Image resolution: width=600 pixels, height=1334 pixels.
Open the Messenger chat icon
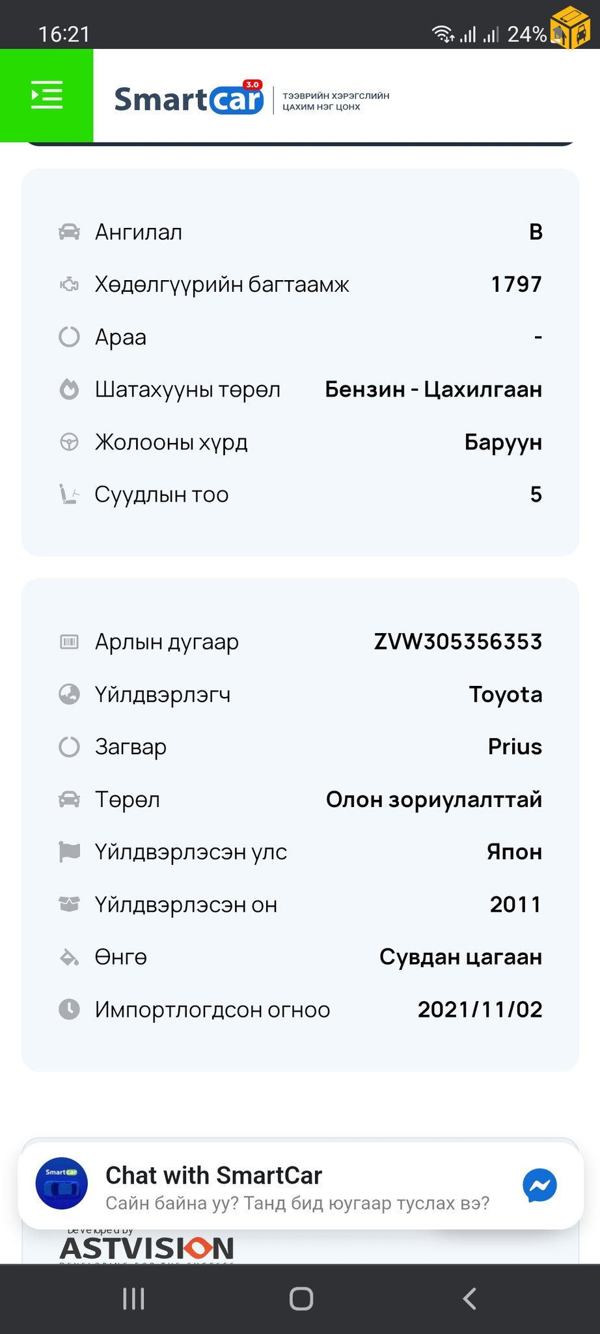(x=539, y=1185)
